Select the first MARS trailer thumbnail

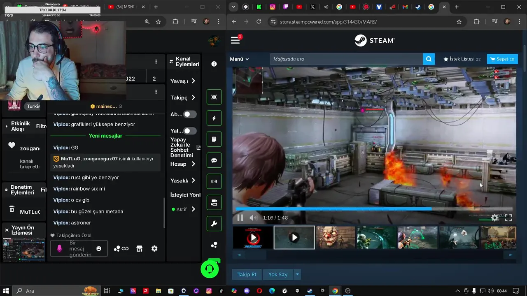click(x=253, y=238)
